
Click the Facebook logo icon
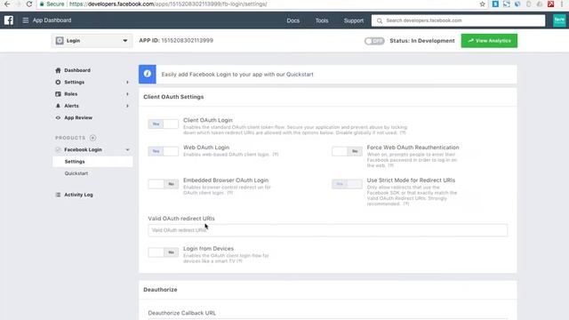(9, 20)
